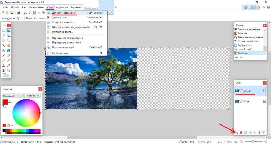This screenshot has height=144, width=271.
Task: Open palette menu dropdown arrow below color wheel
Action: point(12,126)
